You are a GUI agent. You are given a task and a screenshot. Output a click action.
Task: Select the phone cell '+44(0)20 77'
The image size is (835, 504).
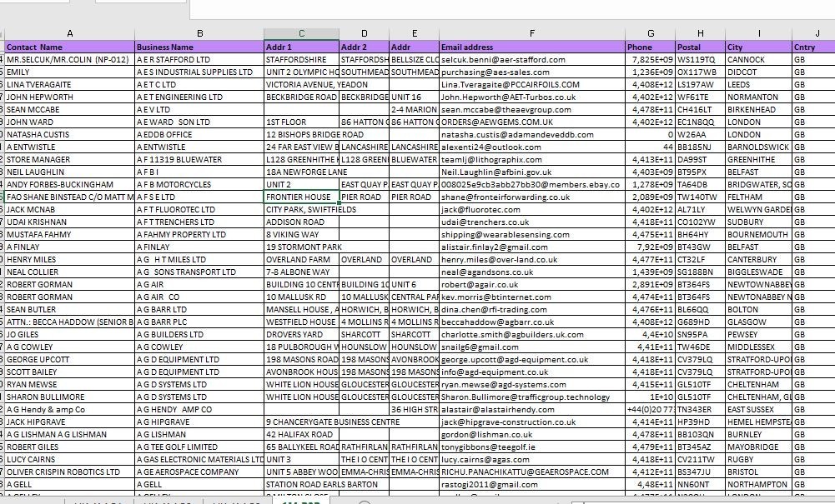point(650,409)
